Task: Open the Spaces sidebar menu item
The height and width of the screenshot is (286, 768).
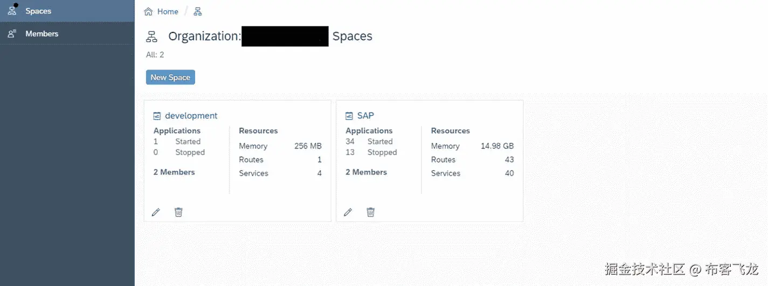Action: click(x=38, y=11)
